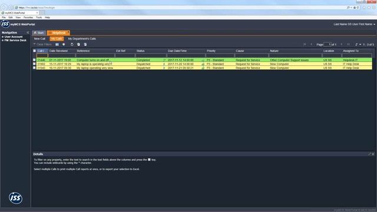Open the File menu
Image resolution: width=377 pixels, height=212 pixels.
click(x=4, y=17)
